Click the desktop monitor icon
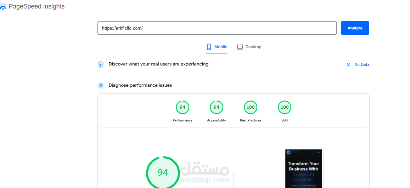This screenshot has width=410, height=188. click(240, 47)
